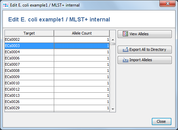The height and width of the screenshot is (130, 178).
Task: Sort table by Target column header
Action: coord(29,33)
